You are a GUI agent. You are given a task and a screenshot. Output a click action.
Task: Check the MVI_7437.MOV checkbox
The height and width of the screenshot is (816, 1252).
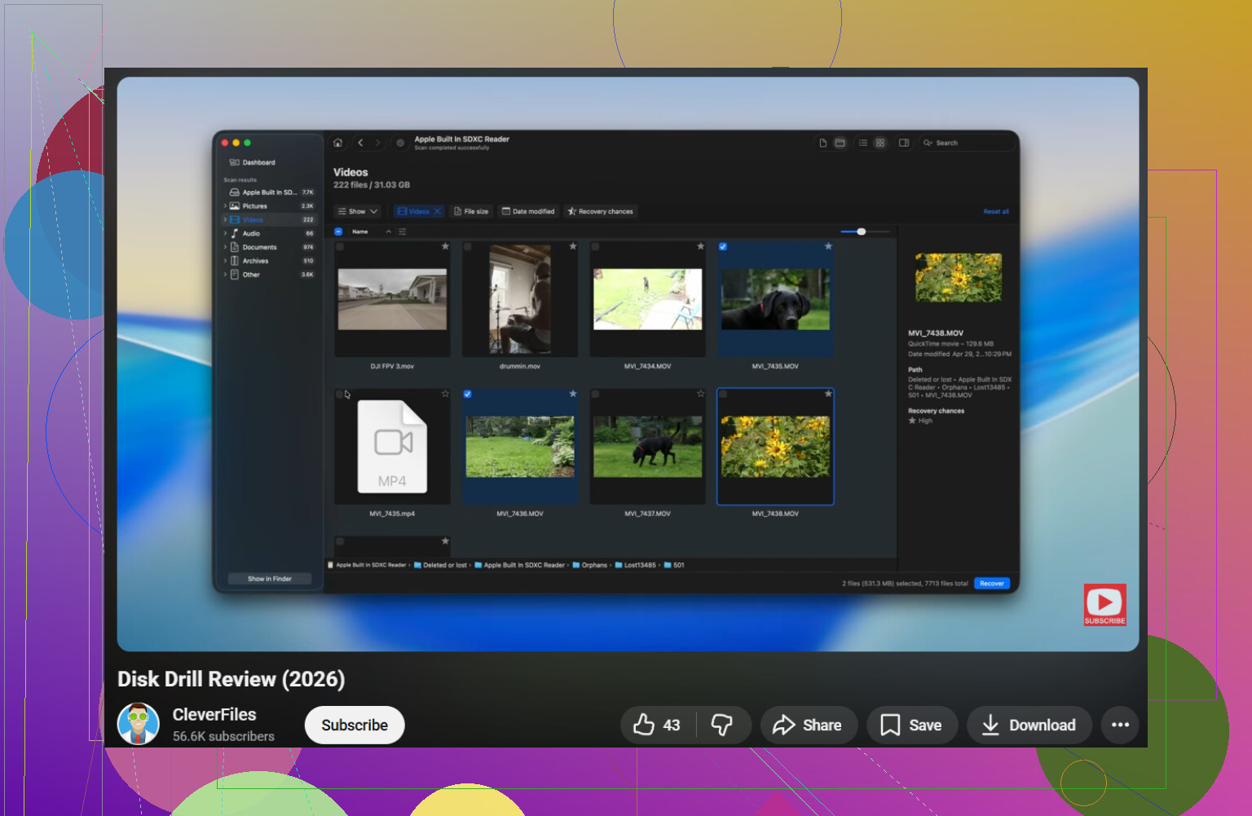[596, 394]
